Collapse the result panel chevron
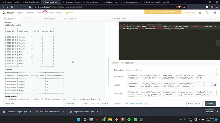This screenshot has width=220, height=123. pyautogui.click(x=216, y=63)
